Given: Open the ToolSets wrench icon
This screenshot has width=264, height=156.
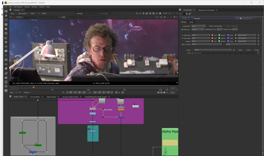Looking at the screenshot, I should tap(6, 73).
